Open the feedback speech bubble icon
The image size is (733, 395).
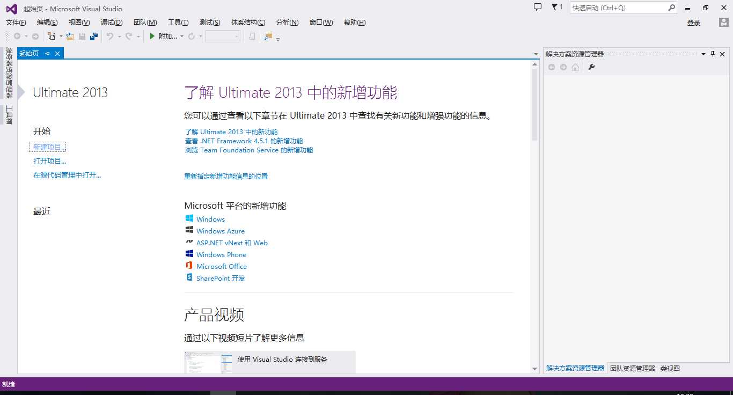click(x=538, y=7)
